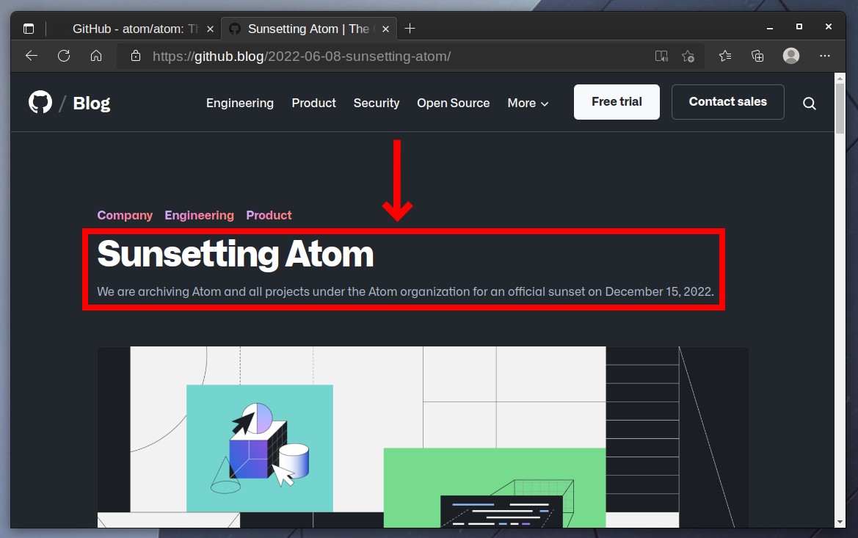
Task: Open the Collections icon
Action: click(757, 56)
